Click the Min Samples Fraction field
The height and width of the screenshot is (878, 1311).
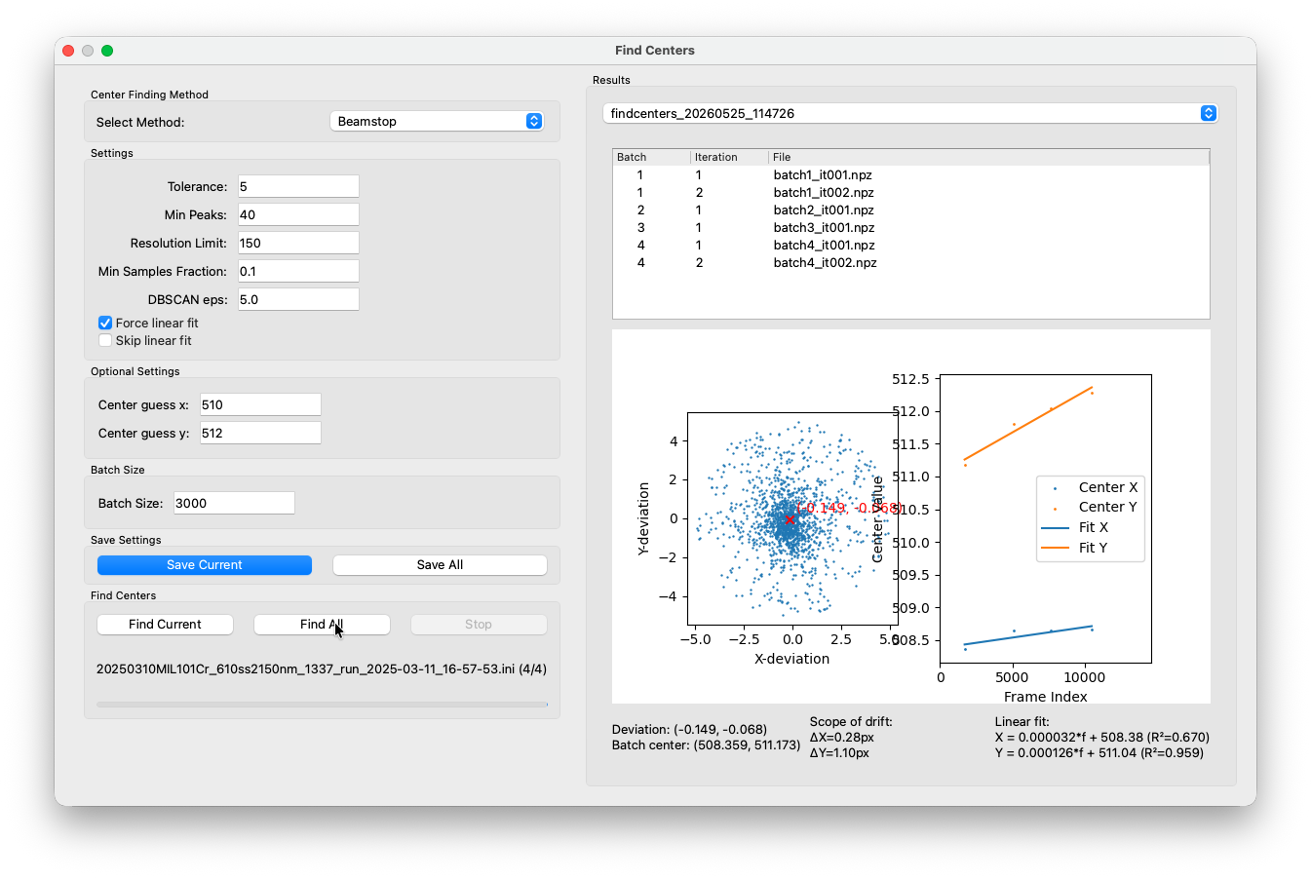(x=298, y=271)
